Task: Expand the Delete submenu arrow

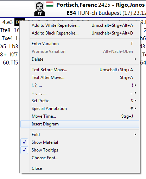Action: [135, 59]
